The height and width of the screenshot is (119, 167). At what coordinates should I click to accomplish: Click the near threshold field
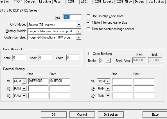click(45, 58)
